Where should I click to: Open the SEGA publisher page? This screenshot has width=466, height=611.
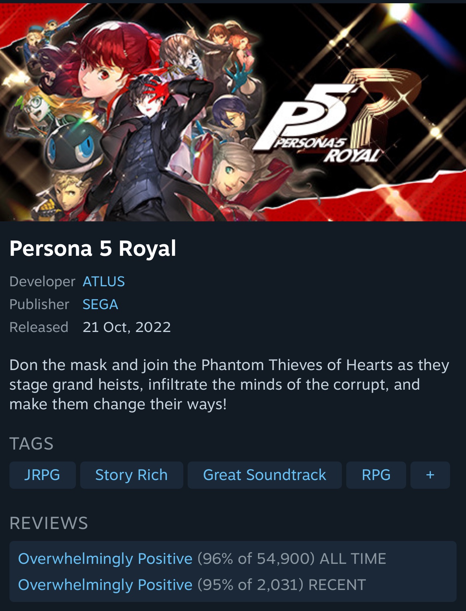tap(101, 304)
